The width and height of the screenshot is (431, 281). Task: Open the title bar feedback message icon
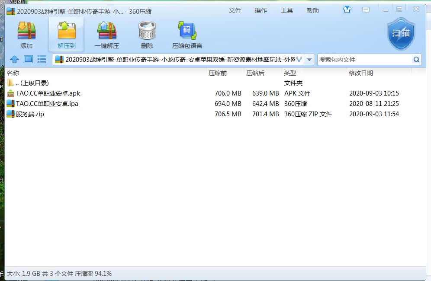point(366,10)
